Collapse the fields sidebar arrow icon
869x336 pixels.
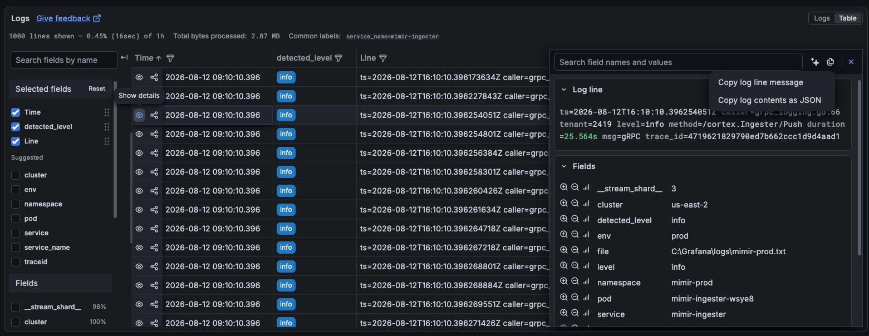(125, 58)
